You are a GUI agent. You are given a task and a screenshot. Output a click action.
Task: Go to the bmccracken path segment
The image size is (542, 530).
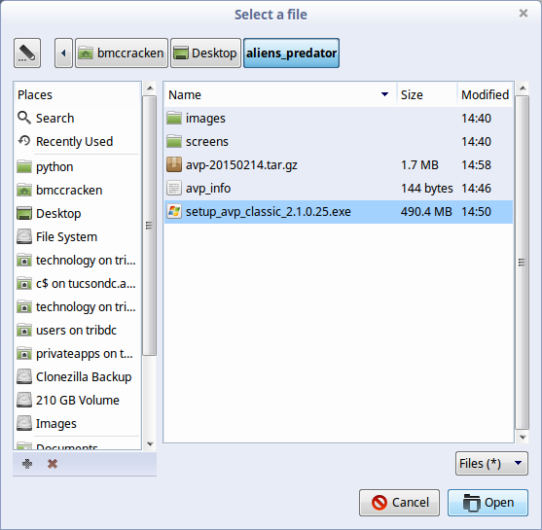pyautogui.click(x=122, y=53)
